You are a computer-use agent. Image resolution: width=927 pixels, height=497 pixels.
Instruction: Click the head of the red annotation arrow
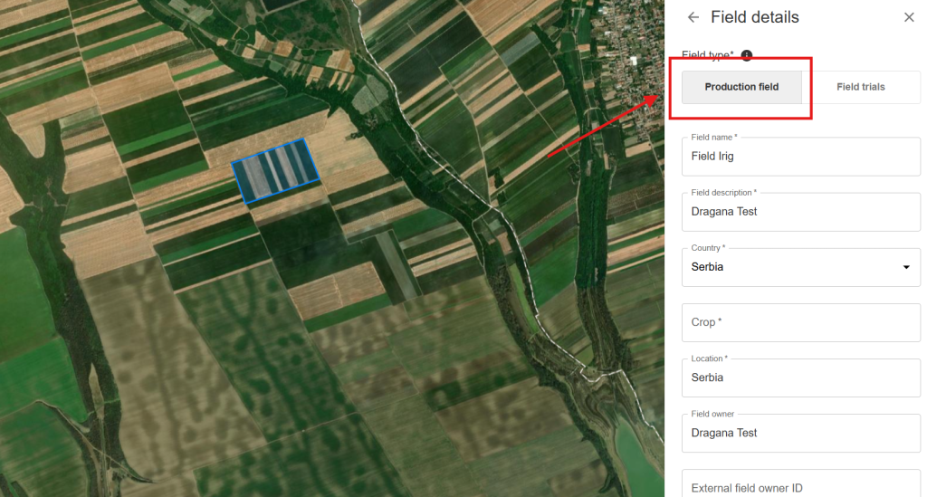point(658,94)
